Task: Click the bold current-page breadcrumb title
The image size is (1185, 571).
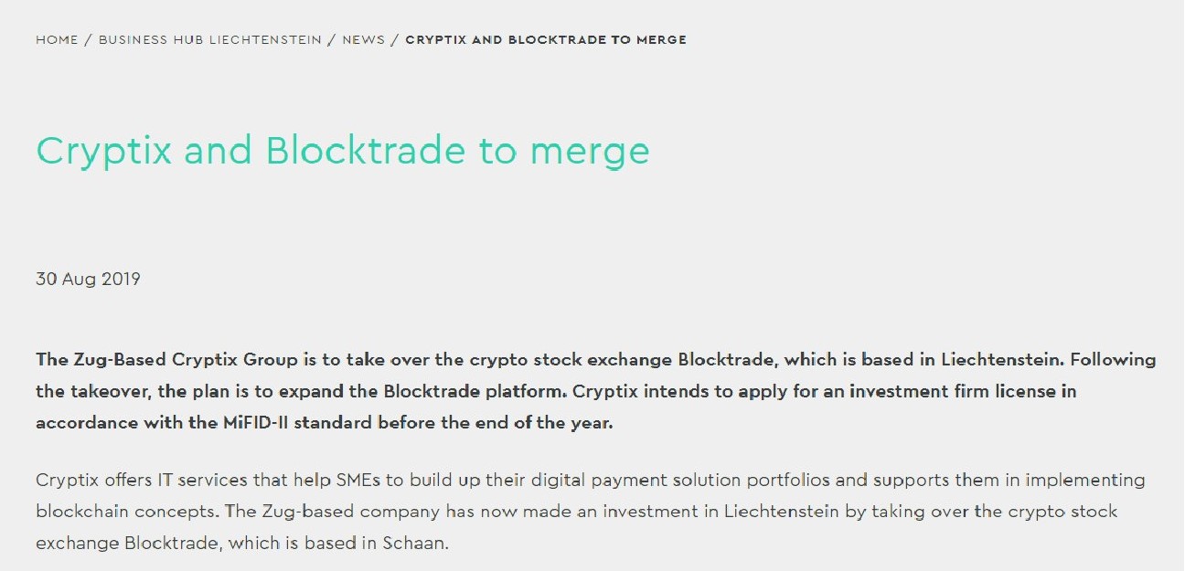Action: (x=546, y=40)
